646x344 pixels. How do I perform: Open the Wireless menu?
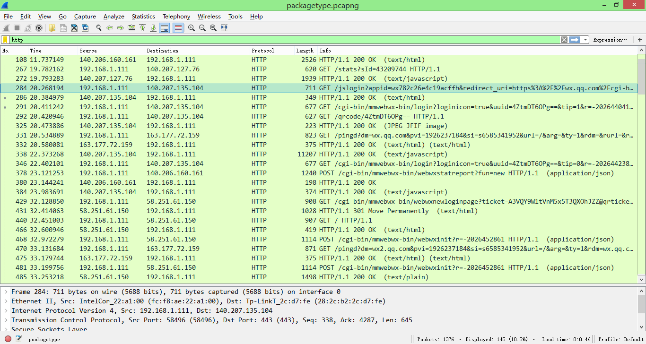(209, 16)
